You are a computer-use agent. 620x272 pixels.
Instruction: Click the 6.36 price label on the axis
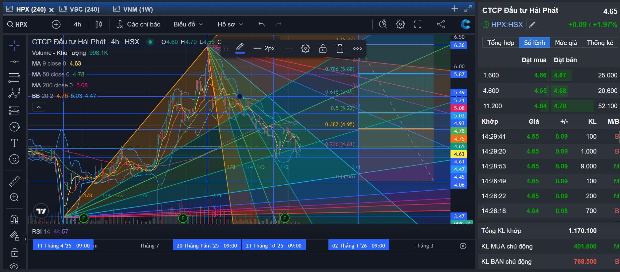click(459, 45)
